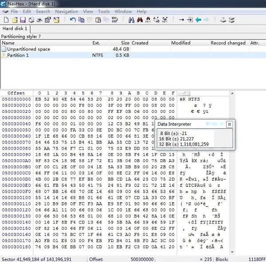Sort by the Created column header
The height and width of the screenshot is (262, 266).
(150, 43)
